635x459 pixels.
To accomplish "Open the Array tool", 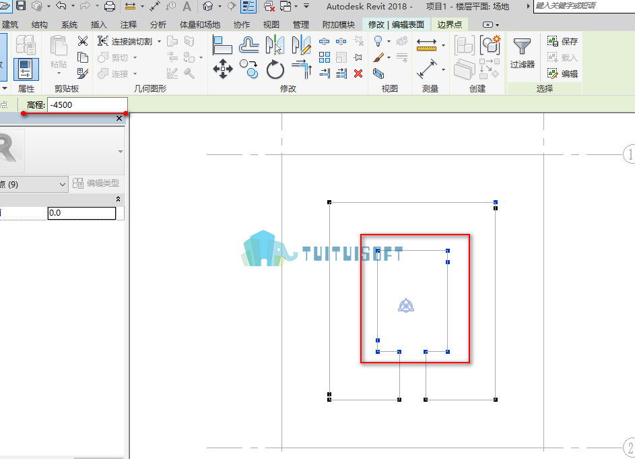I will click(x=325, y=57).
